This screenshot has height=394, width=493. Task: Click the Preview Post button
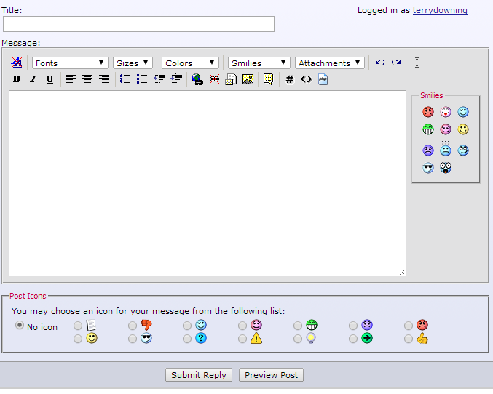pyautogui.click(x=271, y=375)
